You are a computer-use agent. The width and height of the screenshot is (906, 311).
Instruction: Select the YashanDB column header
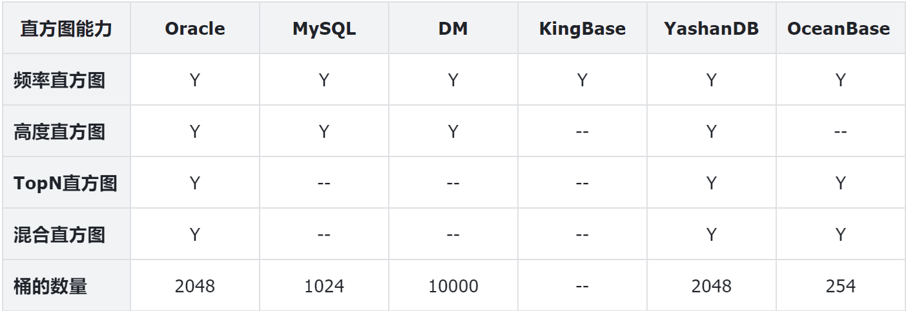(711, 29)
